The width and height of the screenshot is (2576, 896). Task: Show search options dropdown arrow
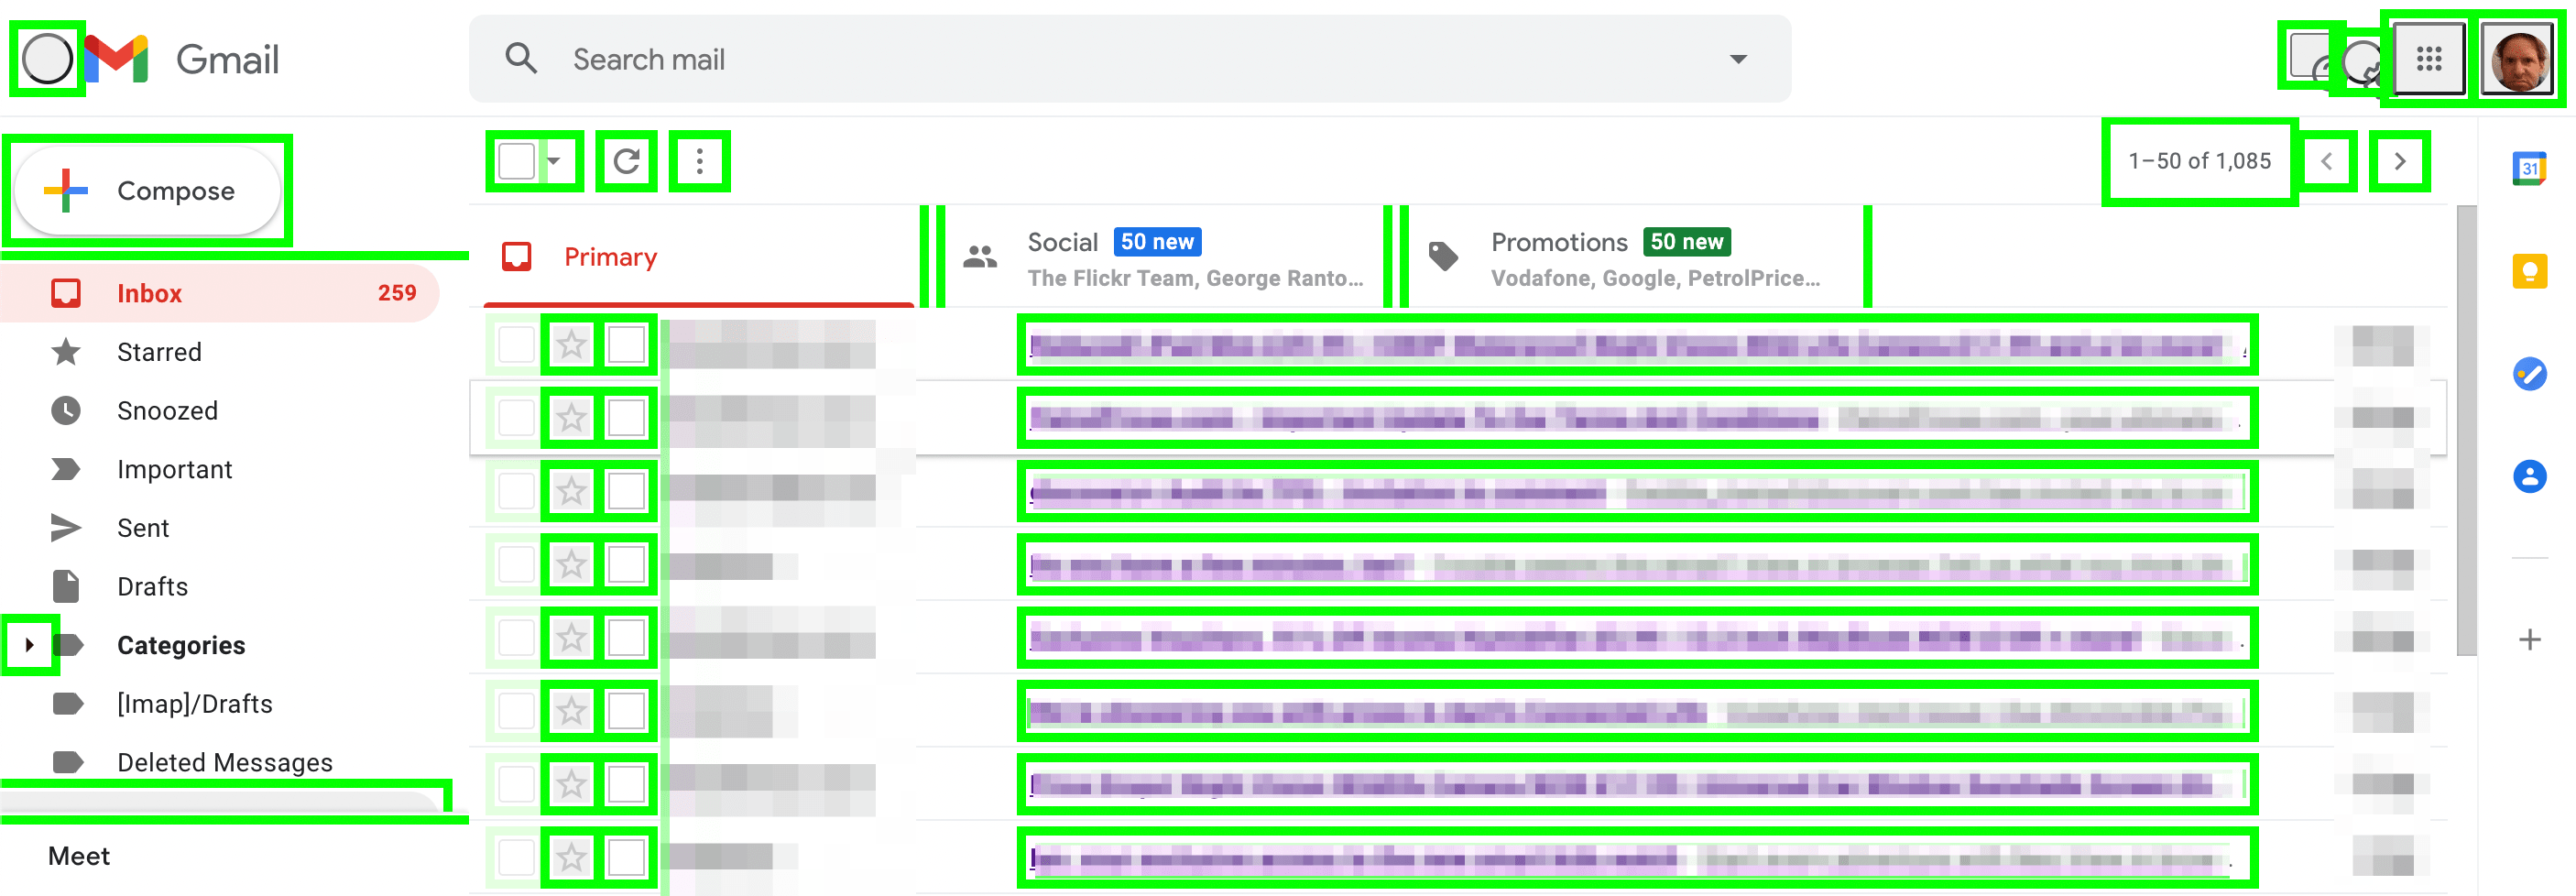click(1739, 59)
